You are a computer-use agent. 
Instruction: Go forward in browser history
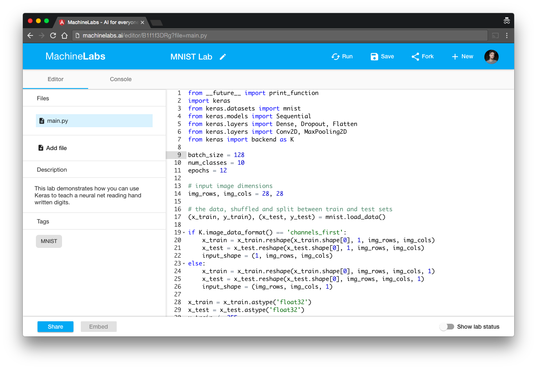(42, 35)
